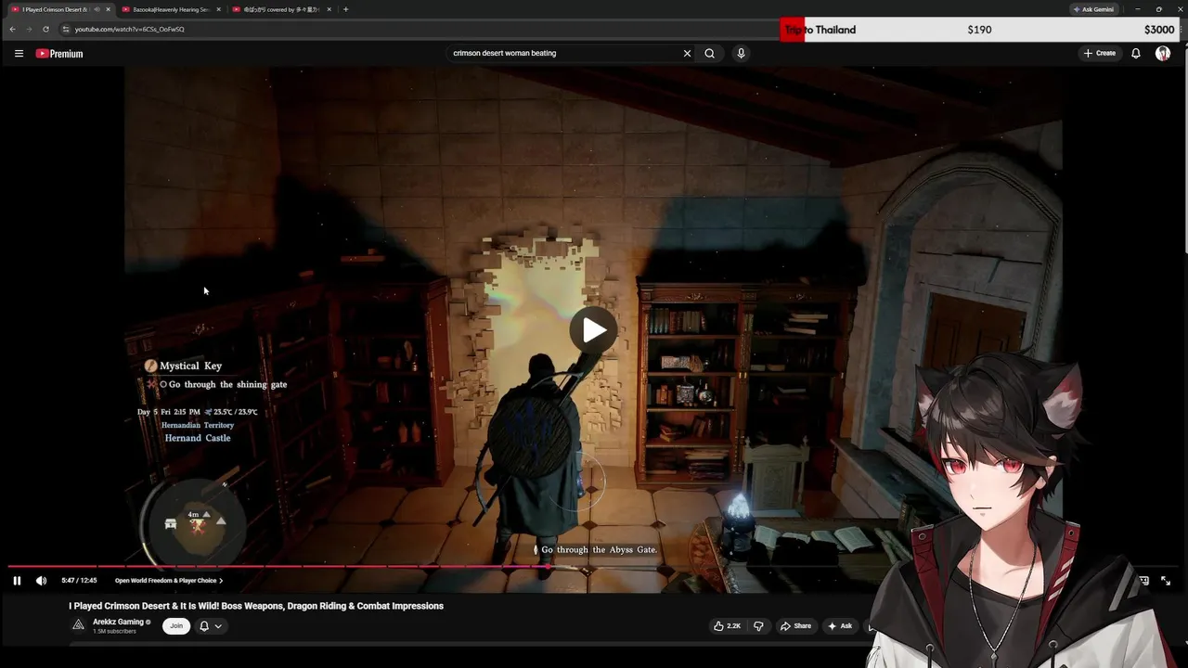Switch to theater mode on the player
The height and width of the screenshot is (668, 1188).
(x=1143, y=581)
